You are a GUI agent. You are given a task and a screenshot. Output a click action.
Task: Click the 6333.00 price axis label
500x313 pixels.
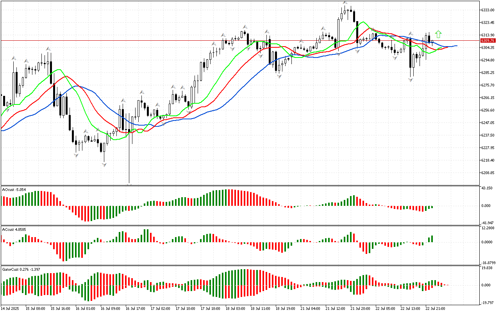pos(488,10)
